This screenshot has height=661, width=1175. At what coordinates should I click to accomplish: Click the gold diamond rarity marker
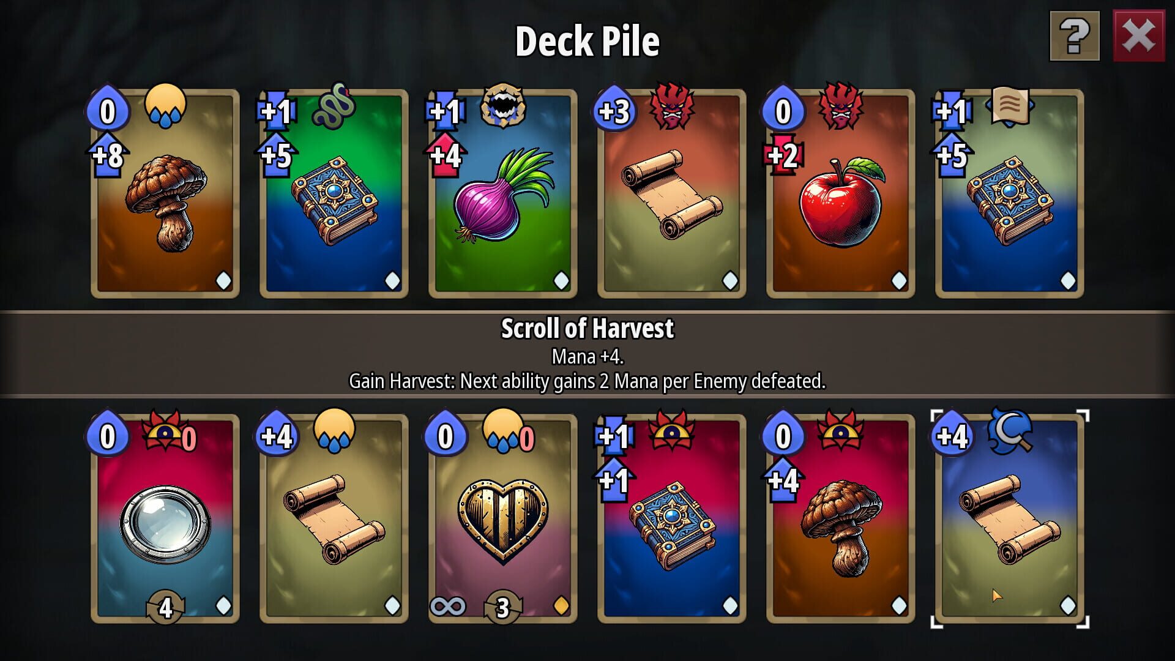[561, 606]
